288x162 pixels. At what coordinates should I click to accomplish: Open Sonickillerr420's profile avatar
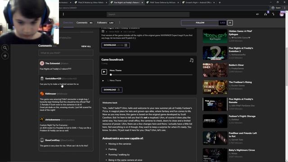(x=42, y=79)
